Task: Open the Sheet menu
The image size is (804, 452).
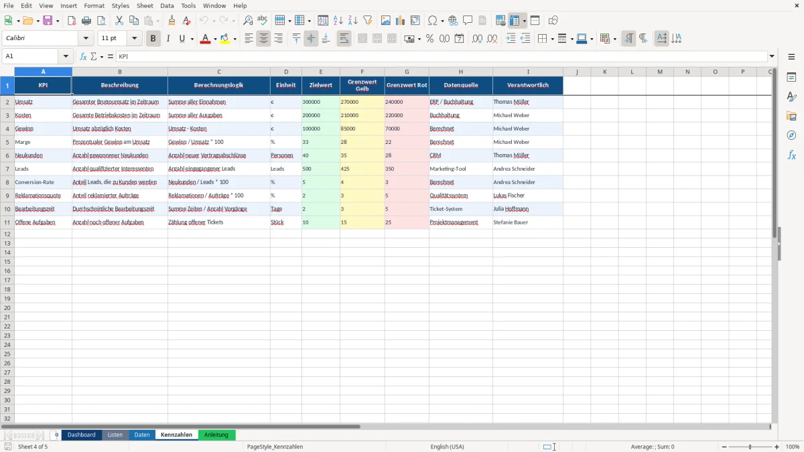Action: click(x=145, y=5)
